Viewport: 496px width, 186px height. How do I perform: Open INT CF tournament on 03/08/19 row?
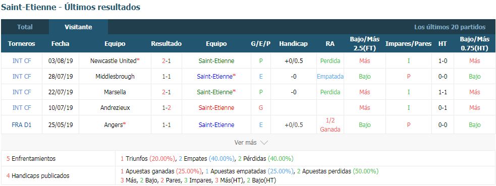pos(22,60)
